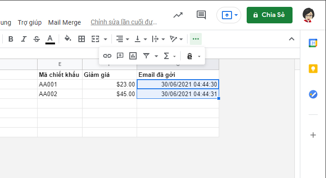
Task: Collapse the menu bar with chevron
Action: coord(292,39)
